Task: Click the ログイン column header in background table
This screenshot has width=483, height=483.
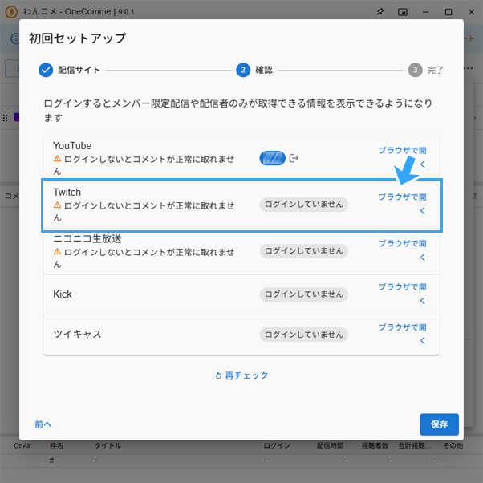Action: pos(277,445)
